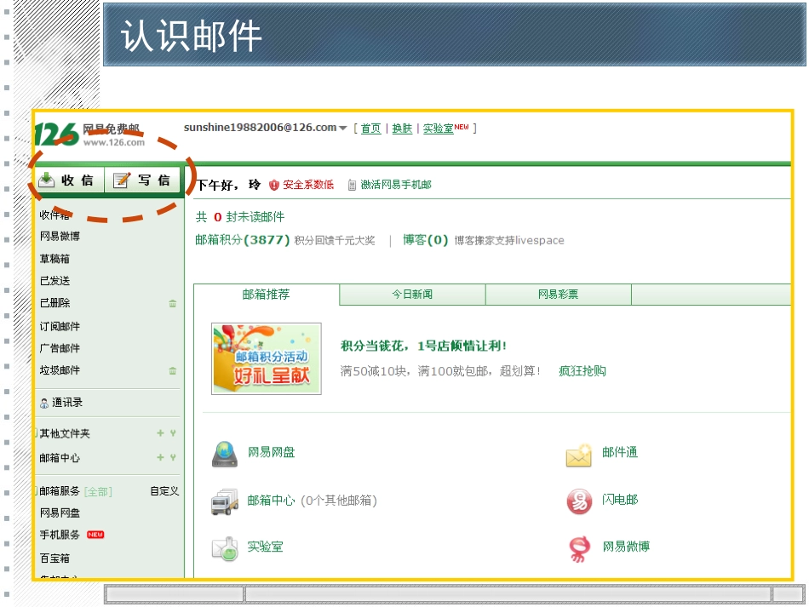Viewport: 809px width, 607px height.
Task: Open the 订阅邮件 folder
Action: (x=60, y=326)
